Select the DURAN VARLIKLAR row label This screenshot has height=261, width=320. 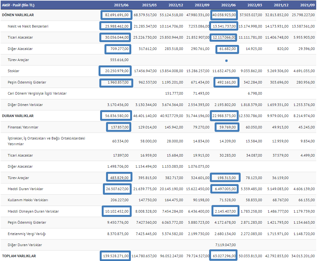pos(18,116)
